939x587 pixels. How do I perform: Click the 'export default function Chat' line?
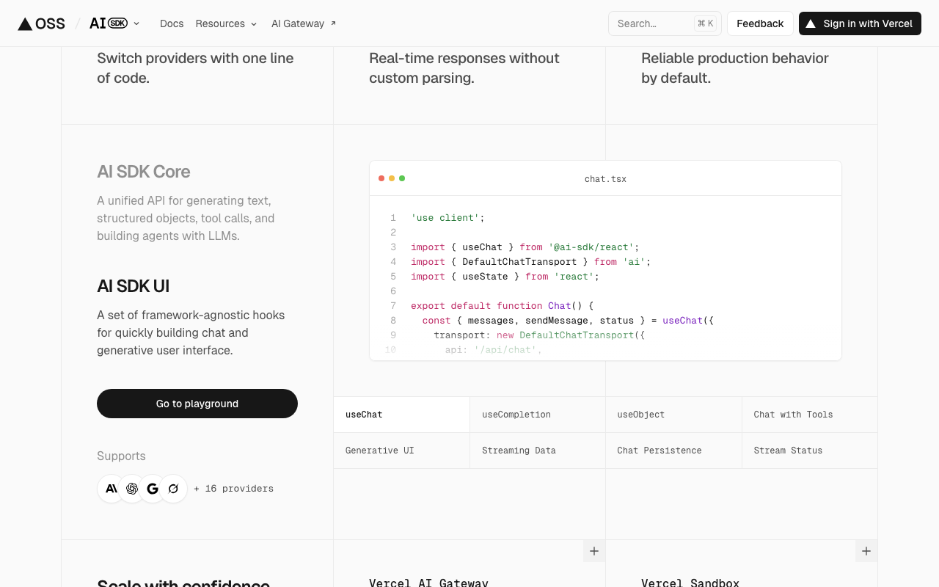tap(502, 306)
